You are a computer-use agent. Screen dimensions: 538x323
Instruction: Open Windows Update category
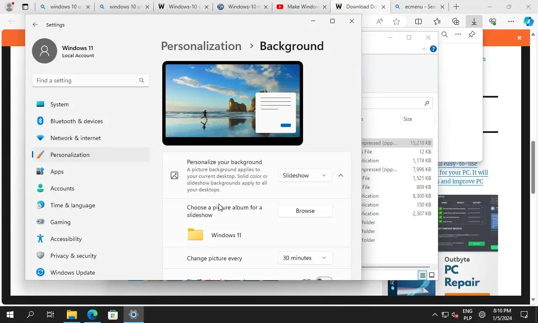[x=91, y=273]
